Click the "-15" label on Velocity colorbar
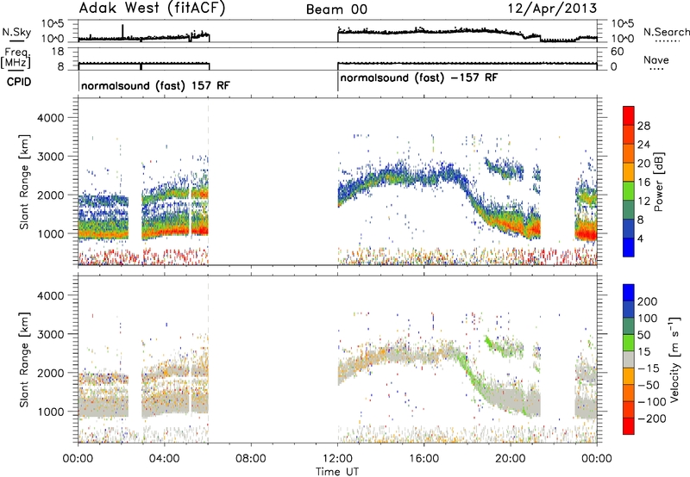Viewport: 690px width, 477px height. click(x=649, y=369)
